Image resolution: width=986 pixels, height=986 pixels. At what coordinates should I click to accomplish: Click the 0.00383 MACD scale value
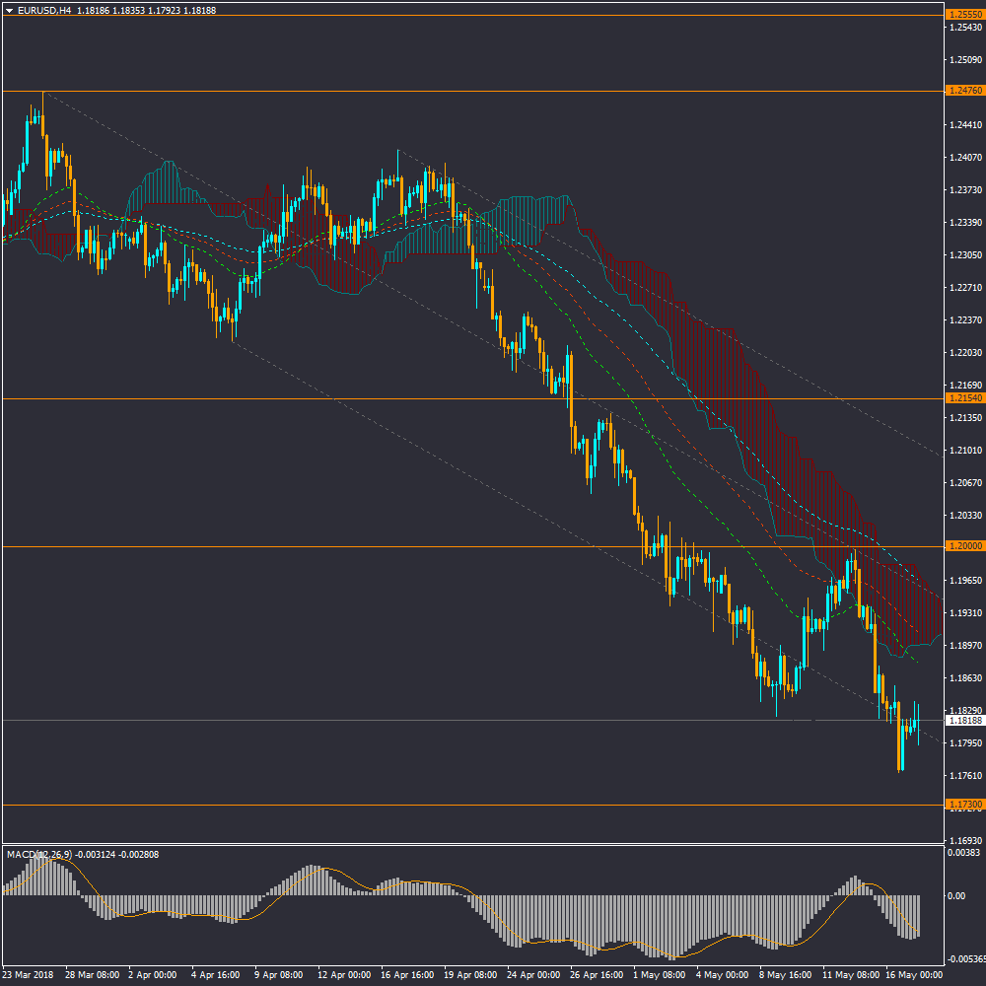click(963, 852)
